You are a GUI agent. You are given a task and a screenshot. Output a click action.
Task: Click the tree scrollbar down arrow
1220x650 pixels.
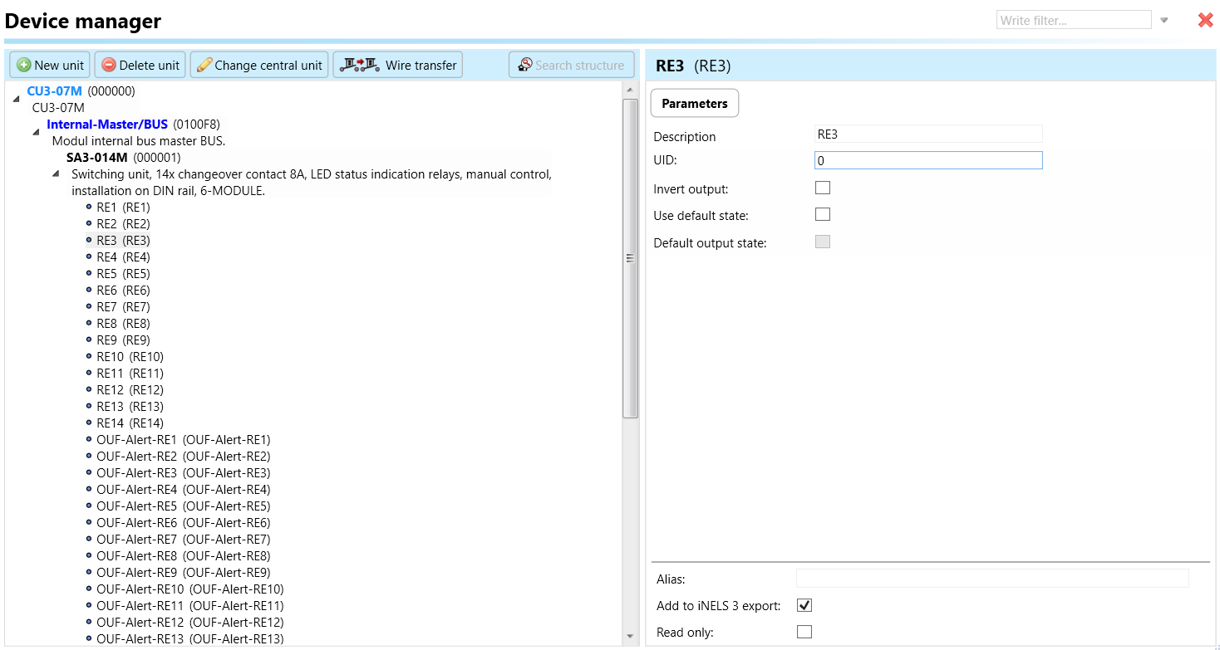pyautogui.click(x=630, y=637)
